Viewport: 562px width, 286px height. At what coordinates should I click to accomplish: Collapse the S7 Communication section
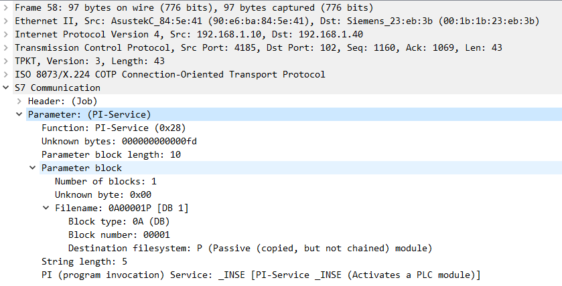6,88
